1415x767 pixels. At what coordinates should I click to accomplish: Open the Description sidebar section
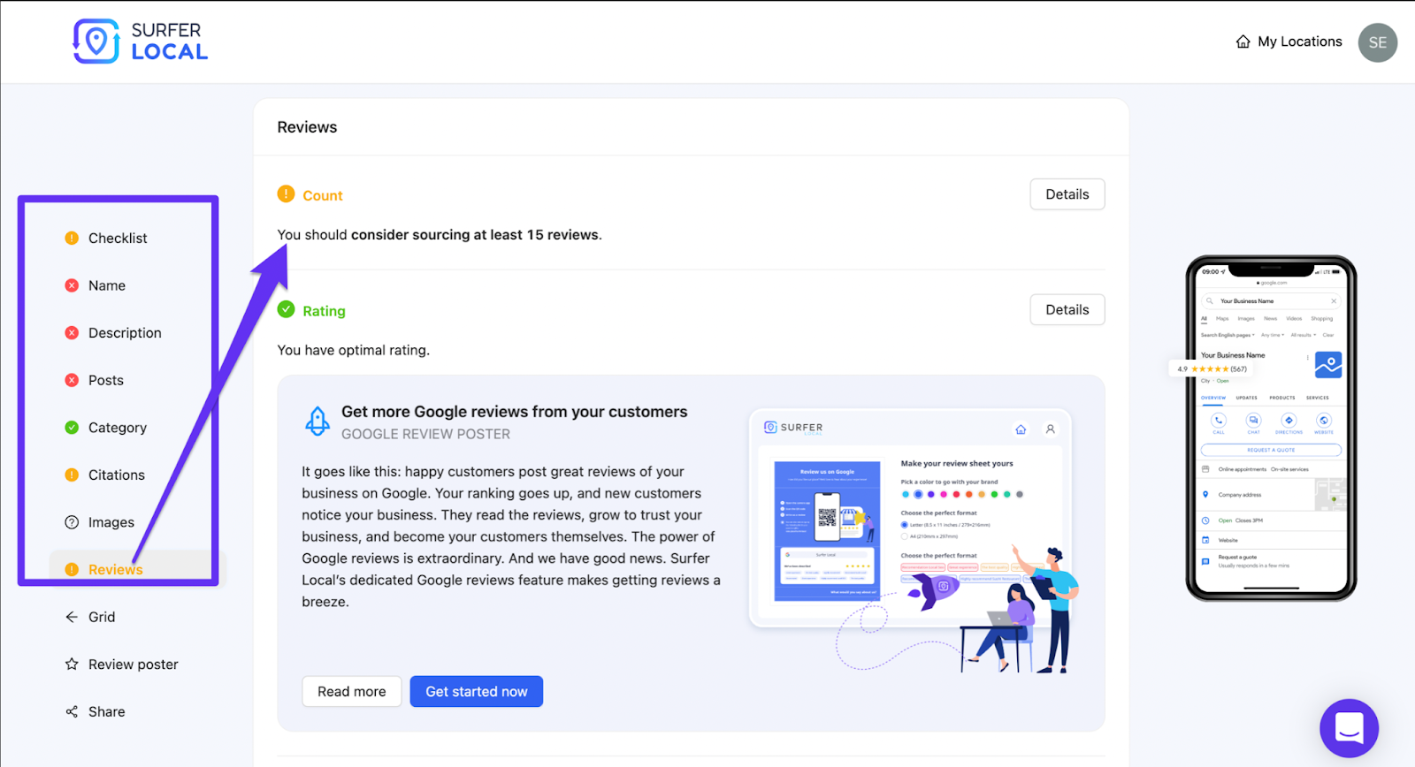point(125,333)
